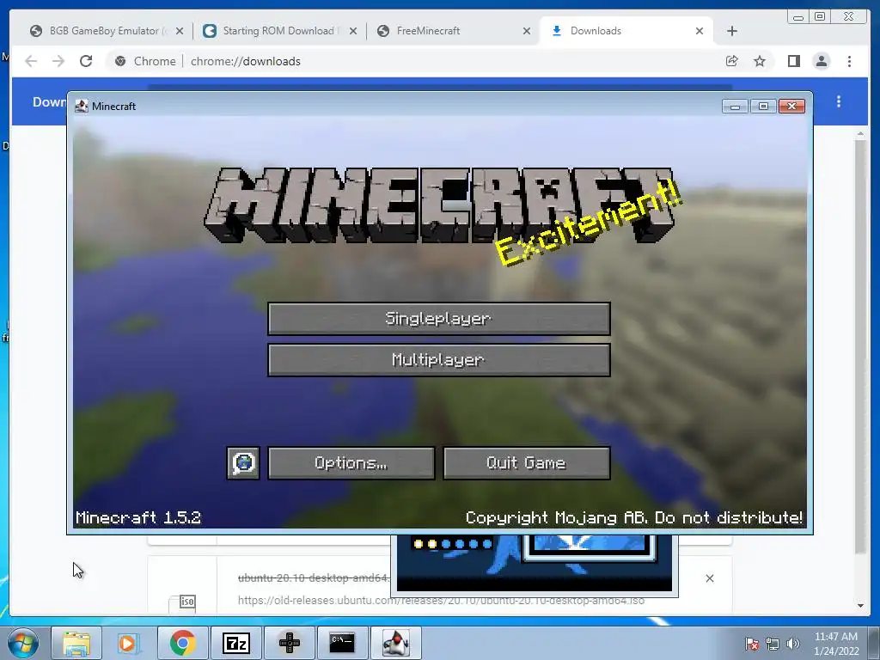Open BGB emulator D-pad taskbar icon
This screenshot has width=880, height=660.
point(290,643)
